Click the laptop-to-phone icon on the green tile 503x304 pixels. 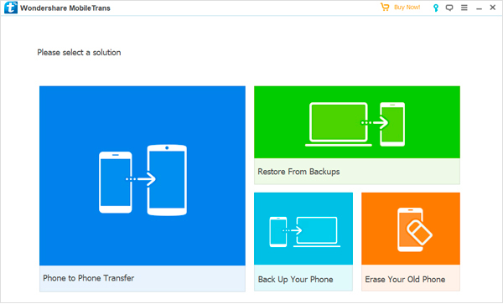tap(355, 124)
